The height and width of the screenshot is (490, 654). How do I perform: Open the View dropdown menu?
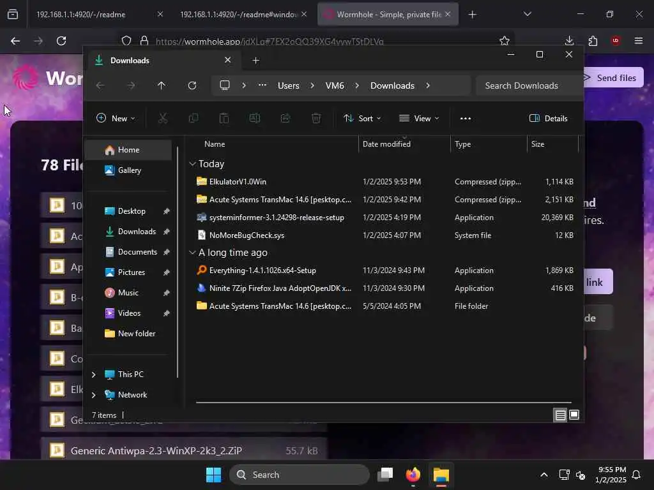click(419, 118)
